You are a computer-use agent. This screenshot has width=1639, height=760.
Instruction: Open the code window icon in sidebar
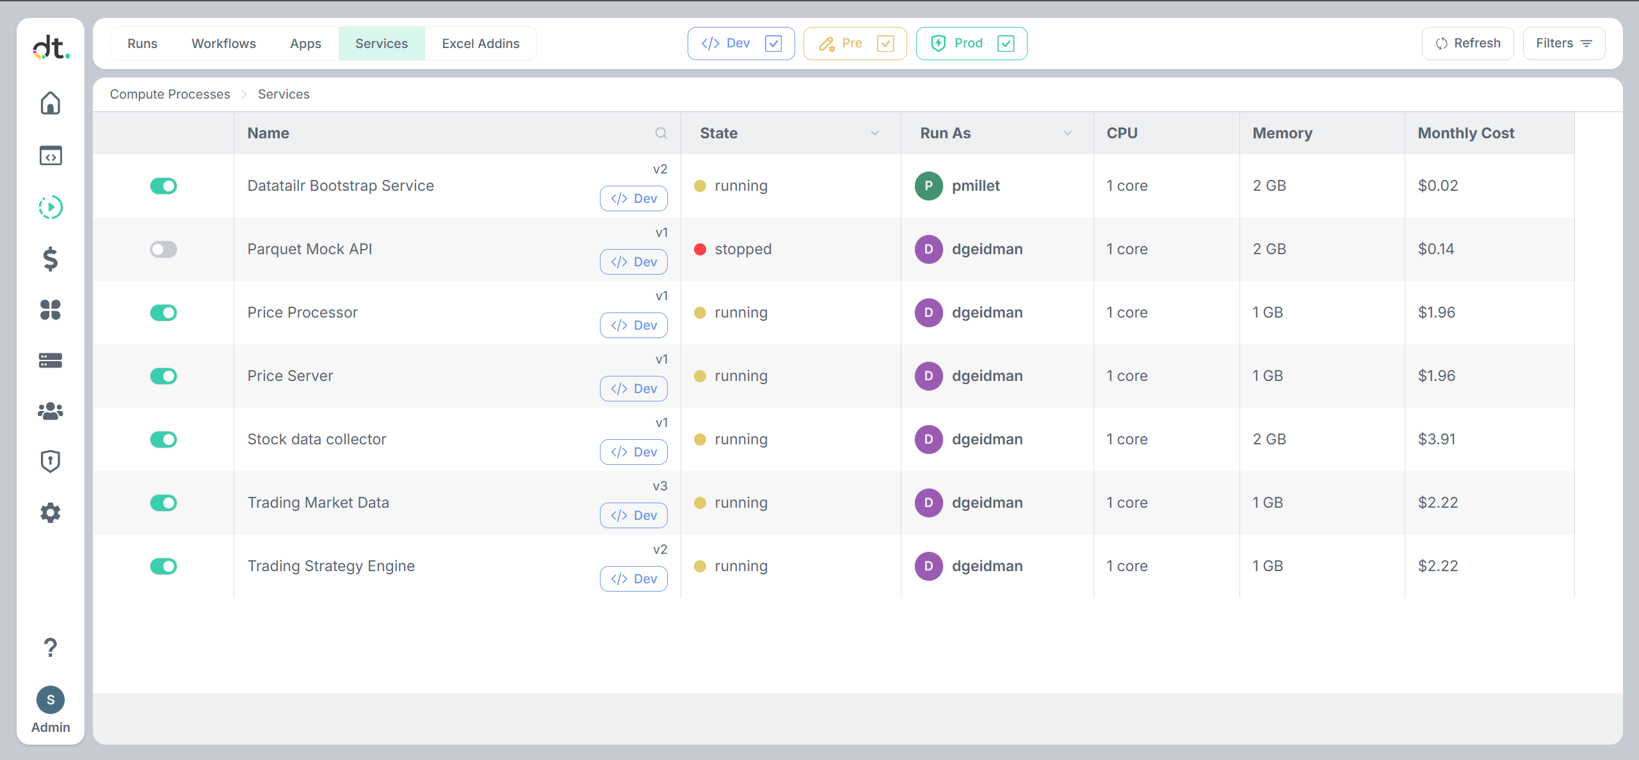(51, 156)
